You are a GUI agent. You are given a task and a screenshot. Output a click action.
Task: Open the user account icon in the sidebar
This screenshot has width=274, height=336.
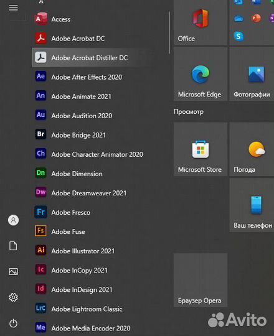[13, 220]
